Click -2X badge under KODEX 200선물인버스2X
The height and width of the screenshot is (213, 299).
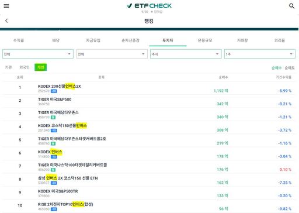point(54,91)
